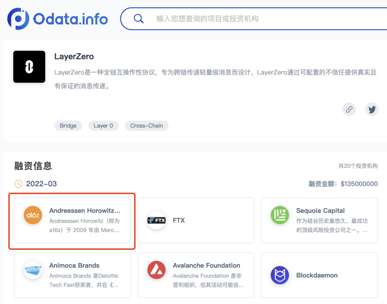Image resolution: width=387 pixels, height=304 pixels.
Task: Open LayerZero's Twitter via the bird icon
Action: point(372,109)
